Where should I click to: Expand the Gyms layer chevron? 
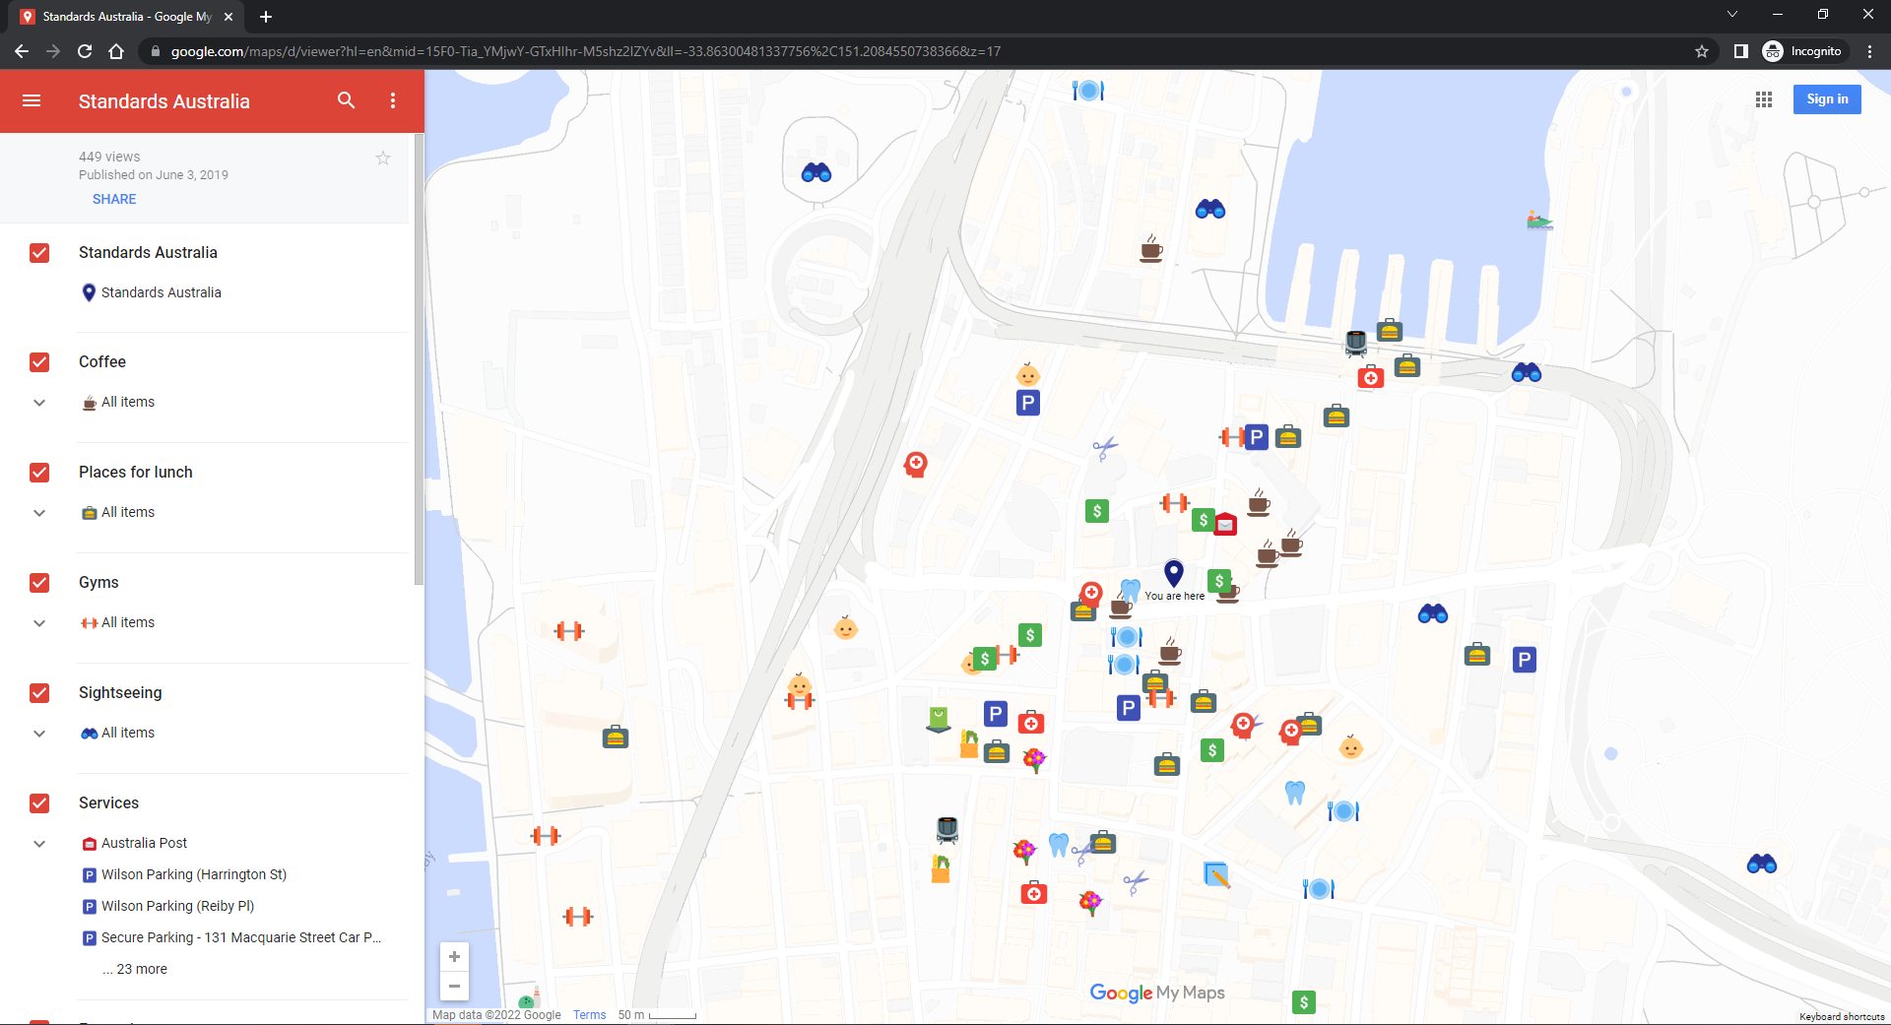pos(39,623)
